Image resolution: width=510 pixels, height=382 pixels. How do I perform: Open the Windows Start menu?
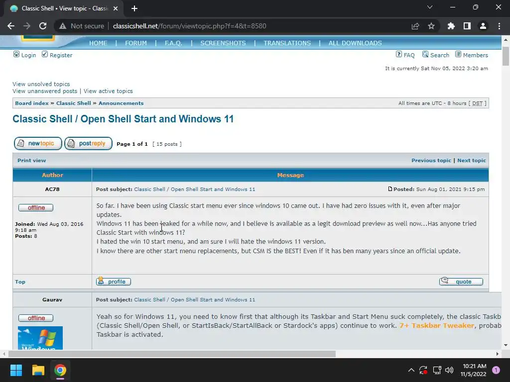coord(16,370)
